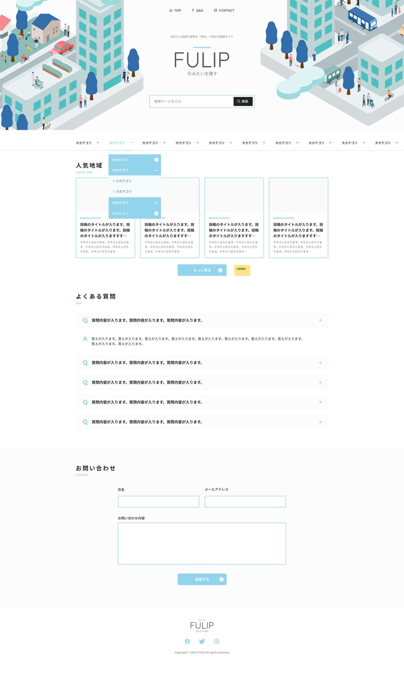The image size is (404, 674).
Task: Click the arrow icon on first 中カテゴリ
Action: click(x=156, y=160)
